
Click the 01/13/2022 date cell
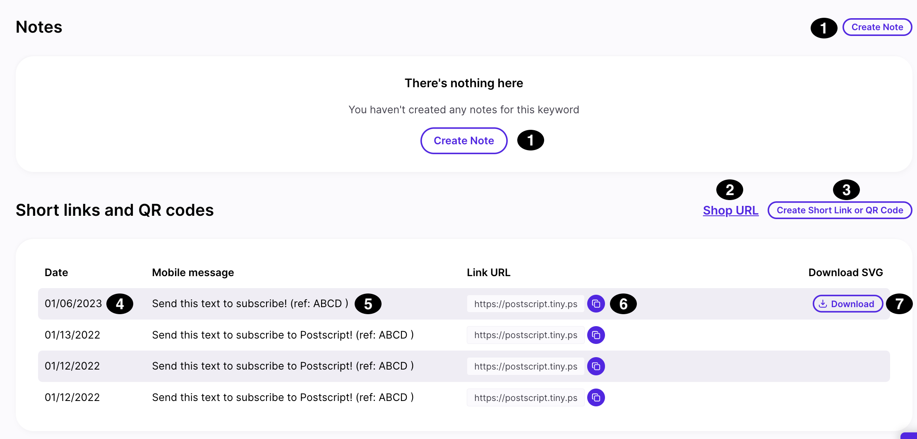click(72, 335)
